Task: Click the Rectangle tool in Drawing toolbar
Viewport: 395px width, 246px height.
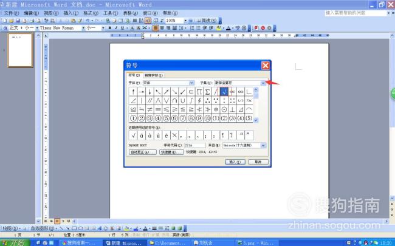Action: pyautogui.click(x=74, y=228)
